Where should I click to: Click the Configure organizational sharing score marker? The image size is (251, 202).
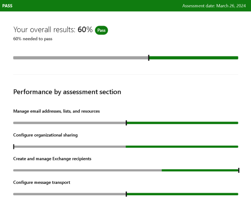click(14, 146)
